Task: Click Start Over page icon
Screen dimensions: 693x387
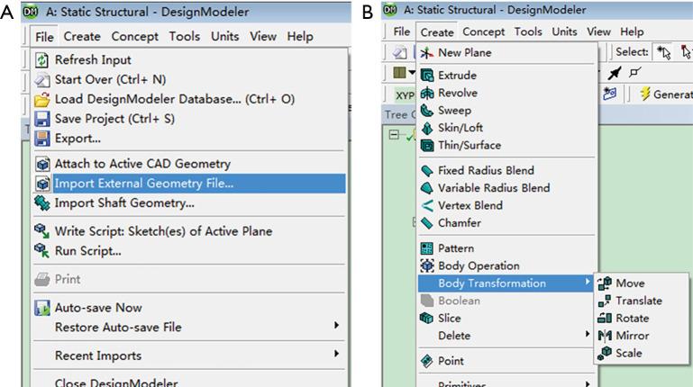Action: point(42,79)
